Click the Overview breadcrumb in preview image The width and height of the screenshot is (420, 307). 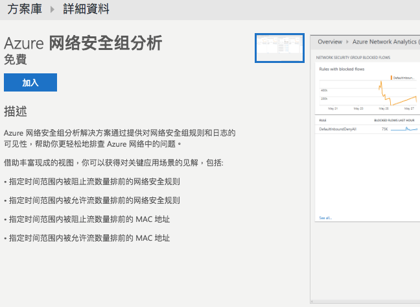(x=330, y=42)
